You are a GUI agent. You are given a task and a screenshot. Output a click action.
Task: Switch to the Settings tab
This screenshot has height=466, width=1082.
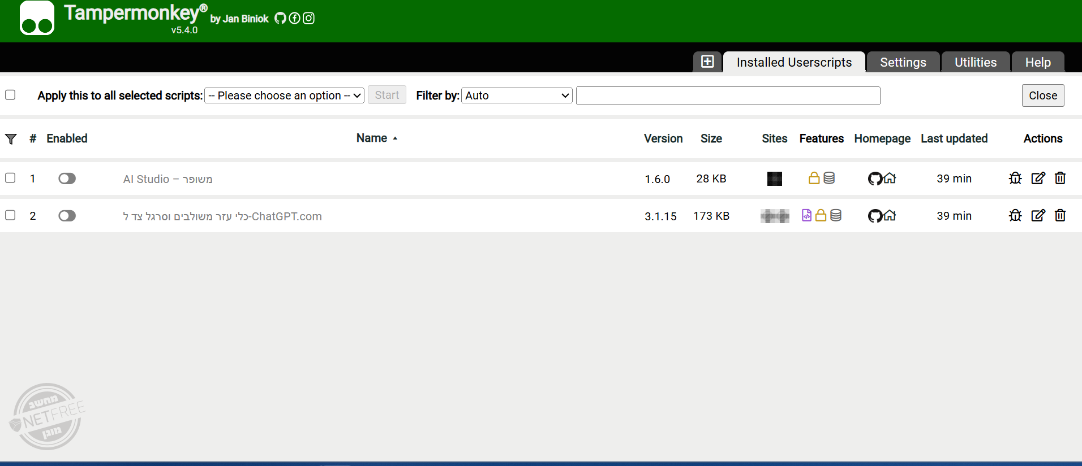pos(903,62)
